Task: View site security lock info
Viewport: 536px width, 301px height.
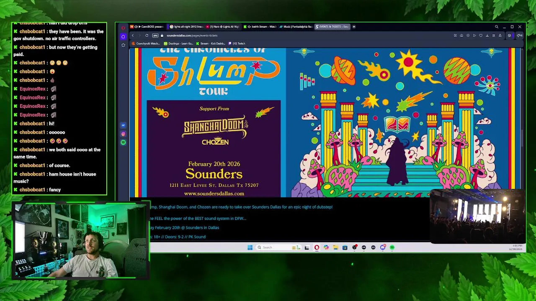Action: pos(162,36)
